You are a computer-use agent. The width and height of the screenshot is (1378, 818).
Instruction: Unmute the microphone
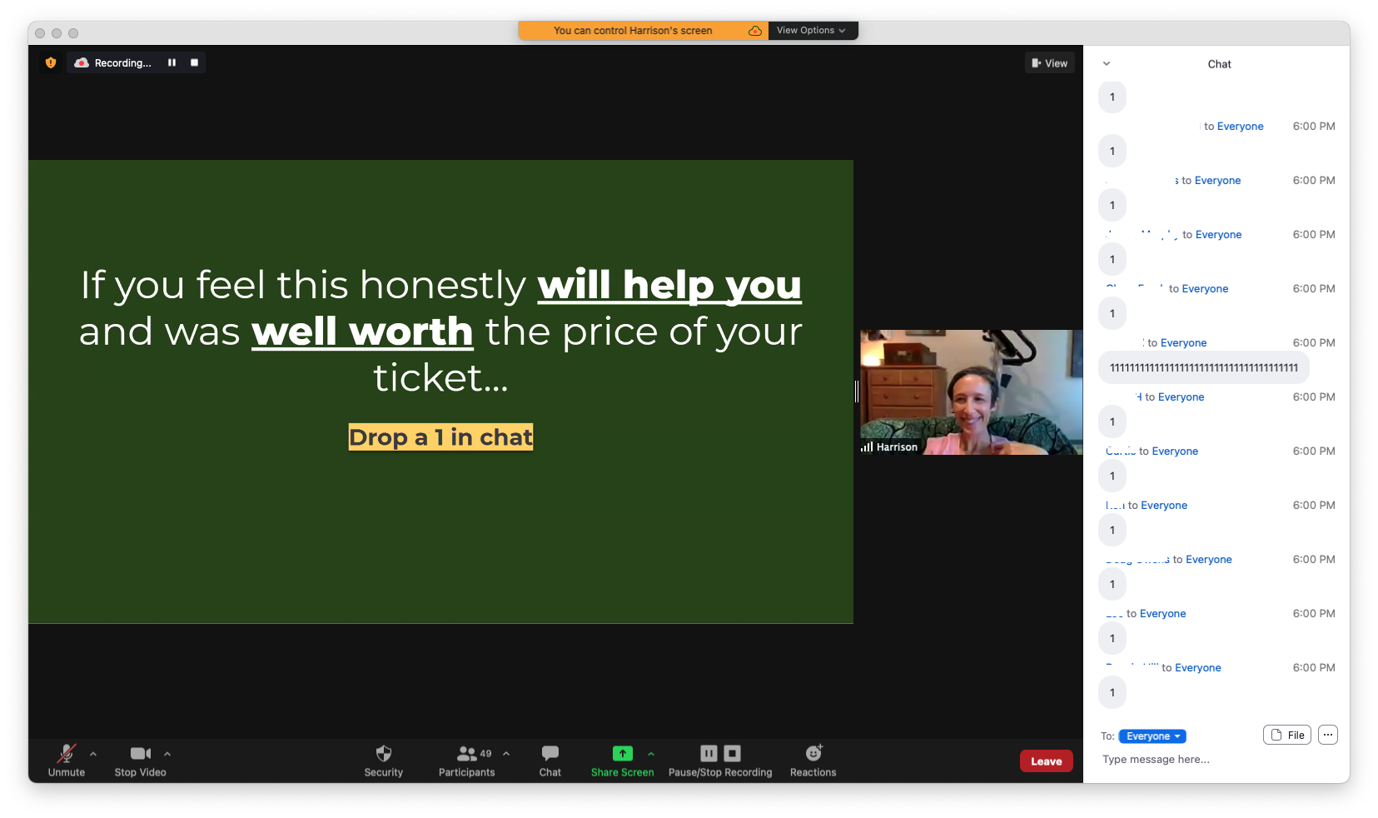point(66,754)
